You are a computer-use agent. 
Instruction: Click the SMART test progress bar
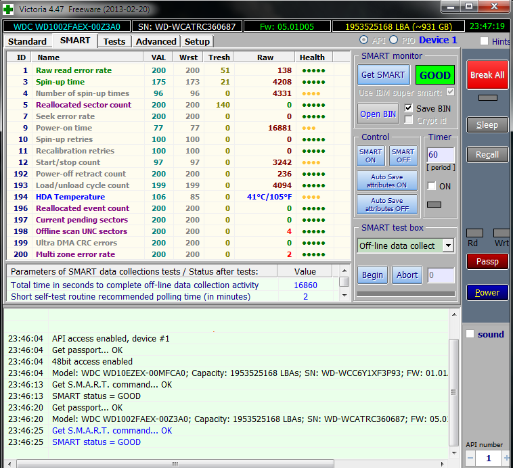tap(406, 294)
